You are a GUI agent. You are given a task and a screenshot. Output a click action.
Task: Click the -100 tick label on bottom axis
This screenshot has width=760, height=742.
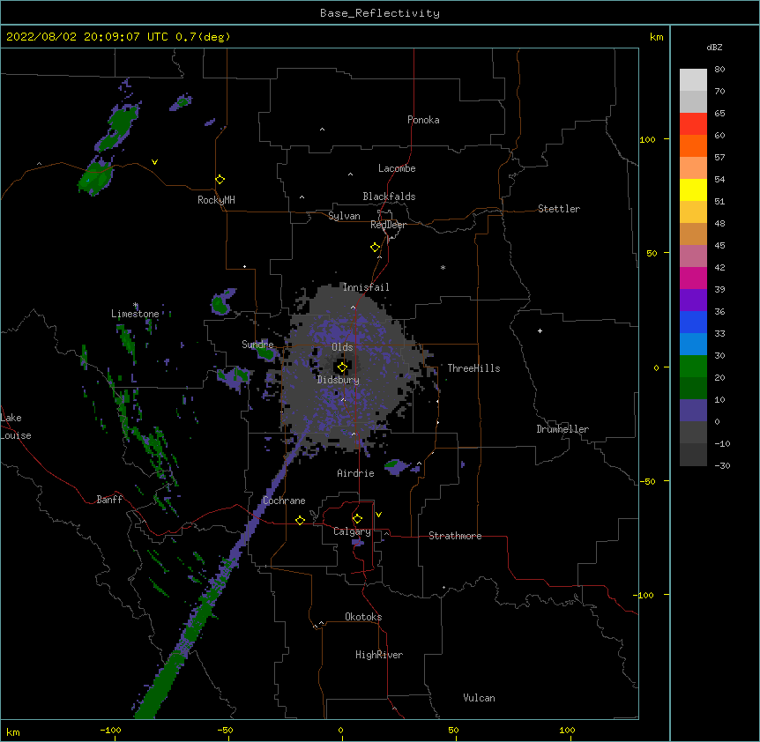click(x=110, y=730)
